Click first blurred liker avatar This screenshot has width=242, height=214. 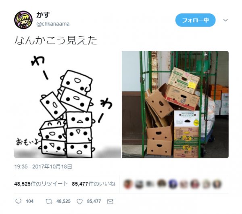[128, 184]
